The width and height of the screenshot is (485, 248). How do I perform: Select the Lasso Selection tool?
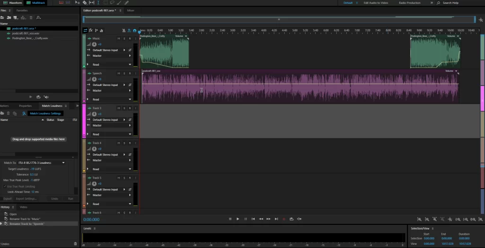click(x=112, y=3)
